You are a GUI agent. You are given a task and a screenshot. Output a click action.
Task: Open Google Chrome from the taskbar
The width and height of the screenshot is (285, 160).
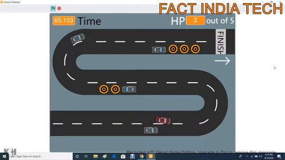(x=142, y=156)
